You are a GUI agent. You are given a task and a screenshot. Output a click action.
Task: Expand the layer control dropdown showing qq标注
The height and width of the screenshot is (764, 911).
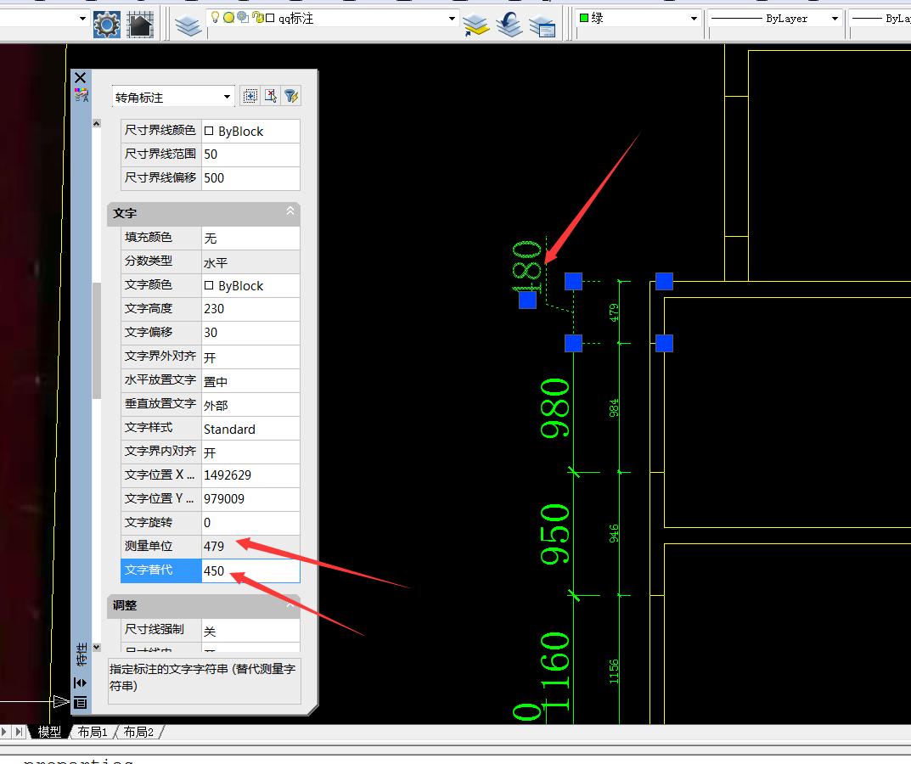[451, 18]
